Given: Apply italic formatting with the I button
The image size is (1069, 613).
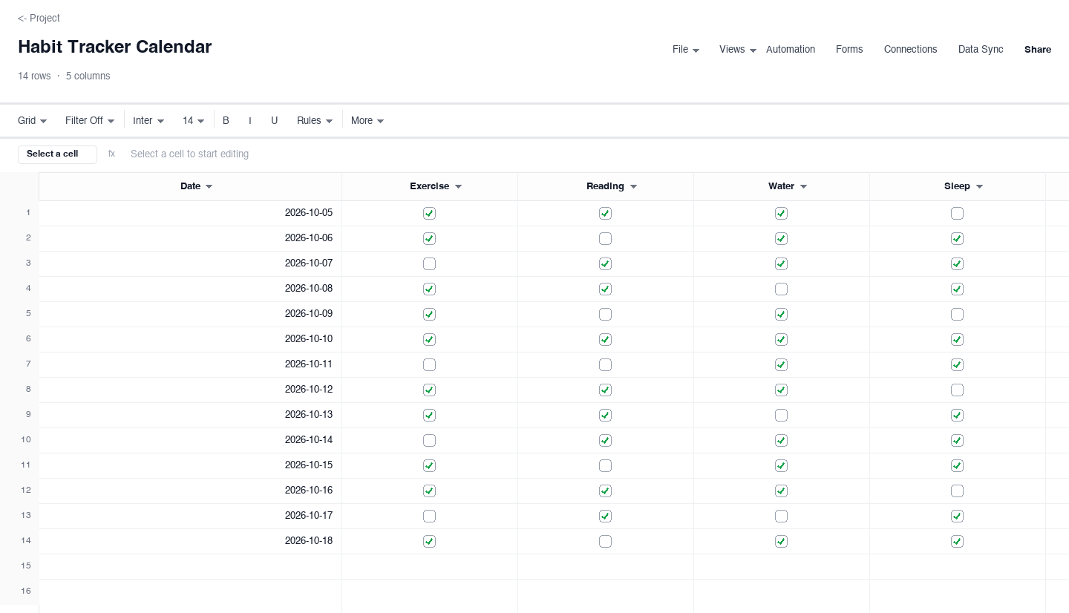Looking at the screenshot, I should click(250, 120).
